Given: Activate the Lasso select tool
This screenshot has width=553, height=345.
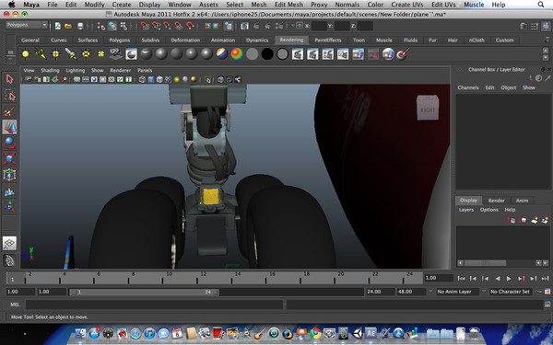Looking at the screenshot, I should [9, 95].
